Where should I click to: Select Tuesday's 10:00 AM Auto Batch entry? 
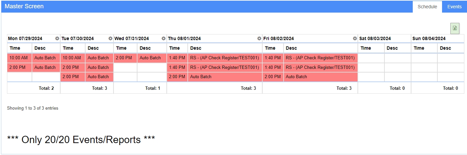point(87,58)
